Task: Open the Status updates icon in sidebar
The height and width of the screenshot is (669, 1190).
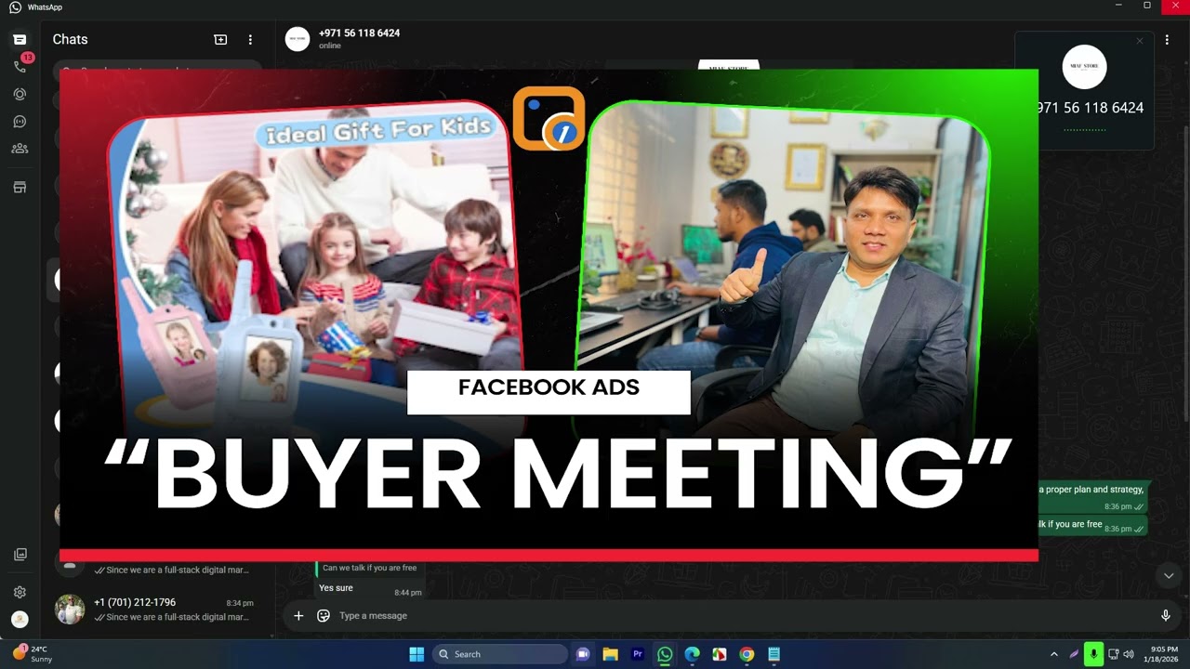Action: (20, 94)
